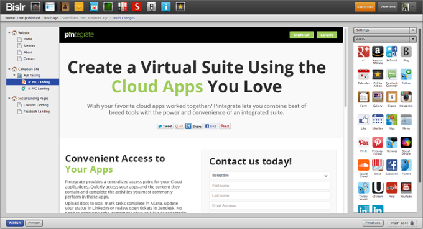Viewport: 423px width, 229px height.
Task: Select the Tweets app
Action: coord(406,165)
